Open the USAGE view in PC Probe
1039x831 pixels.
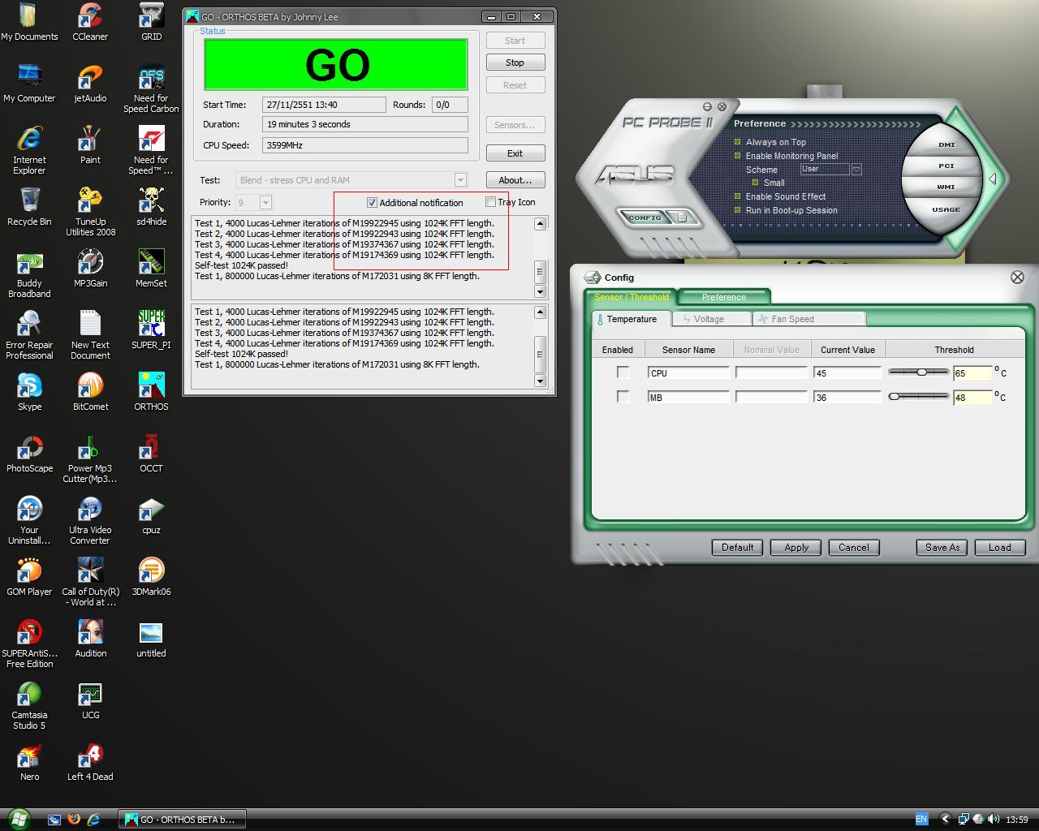[x=946, y=209]
